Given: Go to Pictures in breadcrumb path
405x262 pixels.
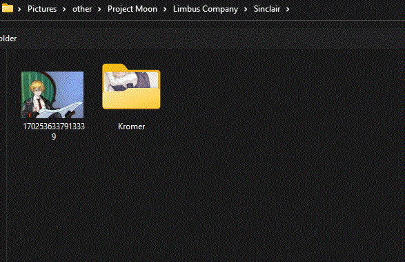Looking at the screenshot, I should [42, 9].
